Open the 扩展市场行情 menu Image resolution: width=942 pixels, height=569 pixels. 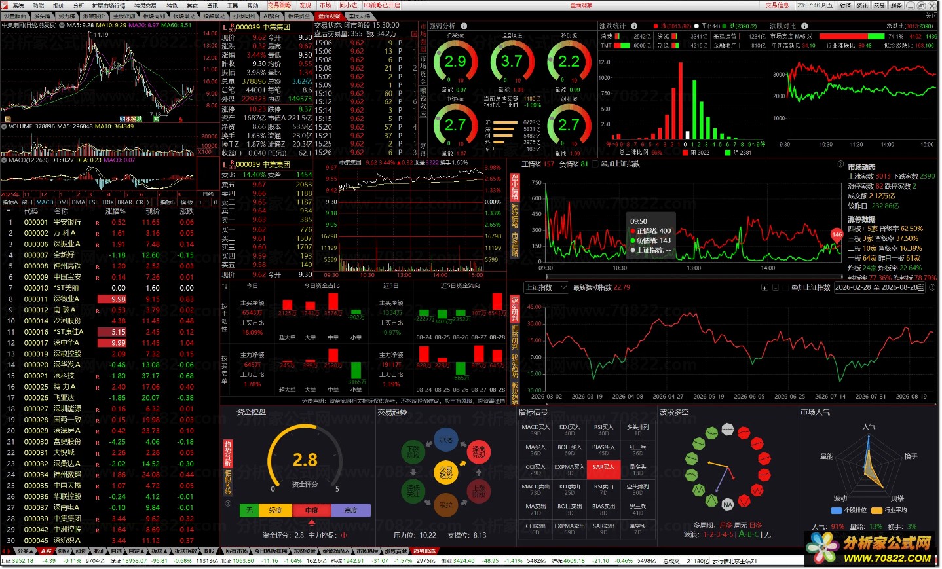tap(109, 5)
